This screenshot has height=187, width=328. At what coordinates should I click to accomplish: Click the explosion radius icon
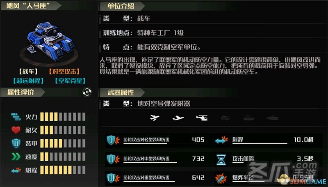click(221, 178)
